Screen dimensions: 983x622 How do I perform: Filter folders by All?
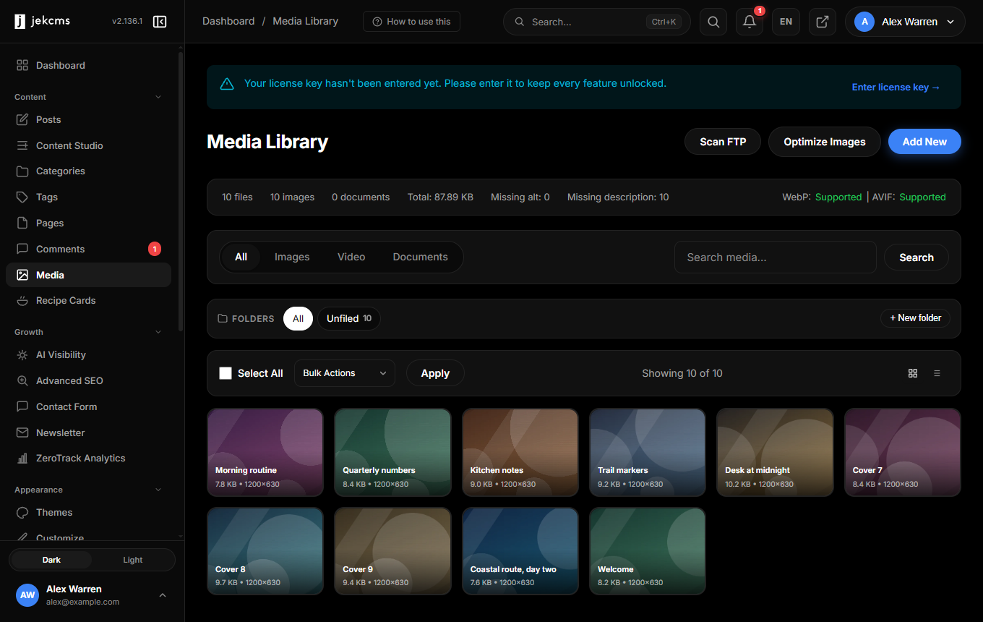coord(298,318)
